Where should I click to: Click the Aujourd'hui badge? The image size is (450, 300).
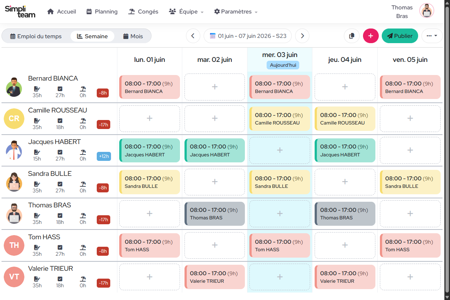point(283,65)
